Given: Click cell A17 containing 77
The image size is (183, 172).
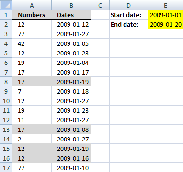Looking at the screenshot, I should (x=32, y=168).
